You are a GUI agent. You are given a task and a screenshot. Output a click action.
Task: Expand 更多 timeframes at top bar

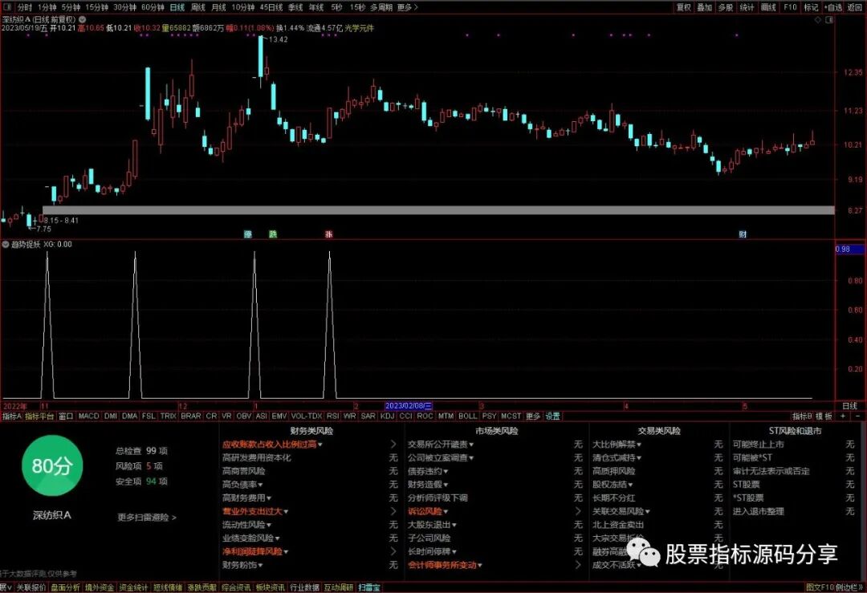(408, 7)
